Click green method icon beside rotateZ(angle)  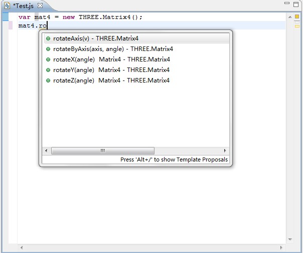(x=48, y=80)
